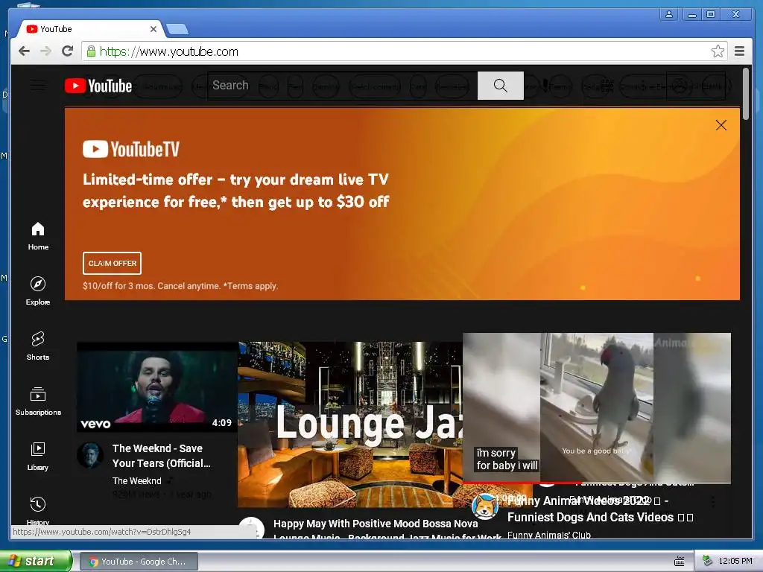The height and width of the screenshot is (572, 763).
Task: Open The Weeknd video thumbnail
Action: [x=157, y=387]
